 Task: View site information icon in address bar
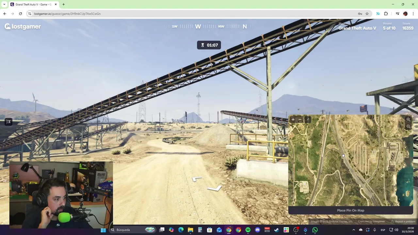coord(30,14)
